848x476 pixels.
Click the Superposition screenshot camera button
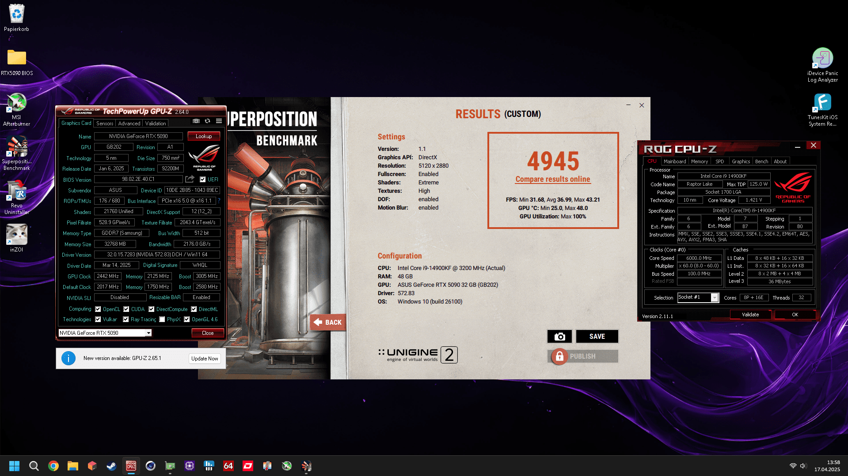(x=559, y=337)
